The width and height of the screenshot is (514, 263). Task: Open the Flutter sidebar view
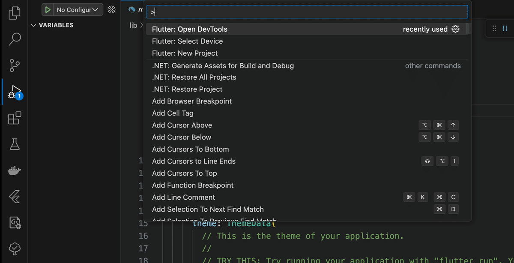point(15,197)
